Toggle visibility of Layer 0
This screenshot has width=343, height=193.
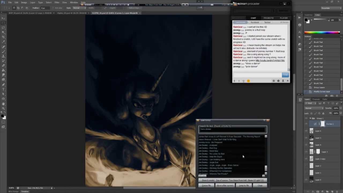(306, 180)
